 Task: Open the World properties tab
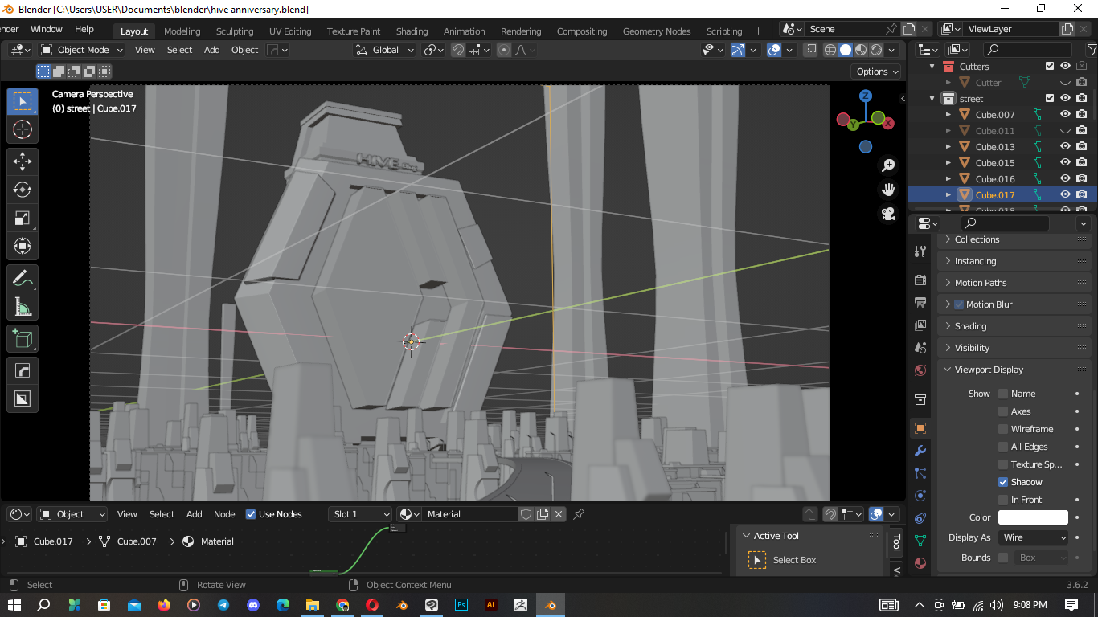click(920, 370)
